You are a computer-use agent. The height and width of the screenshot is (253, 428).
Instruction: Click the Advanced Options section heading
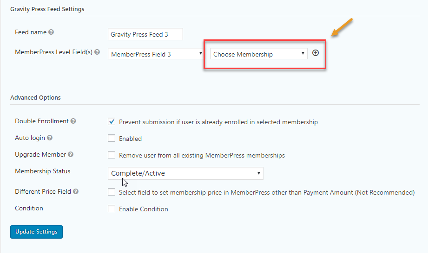pyautogui.click(x=35, y=97)
